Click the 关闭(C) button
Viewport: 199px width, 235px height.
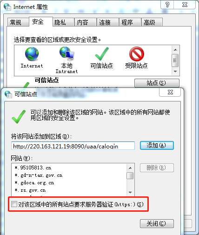pos(157,223)
